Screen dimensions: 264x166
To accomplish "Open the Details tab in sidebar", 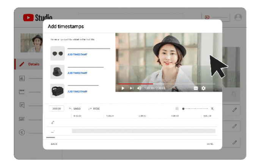I will coord(33,64).
